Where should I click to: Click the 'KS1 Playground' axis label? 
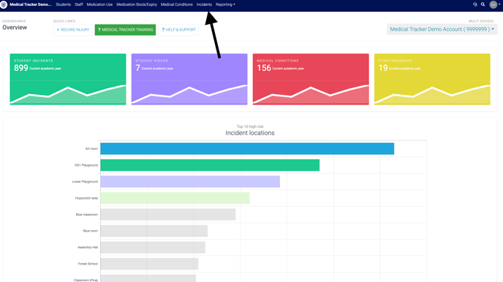[x=86, y=165]
